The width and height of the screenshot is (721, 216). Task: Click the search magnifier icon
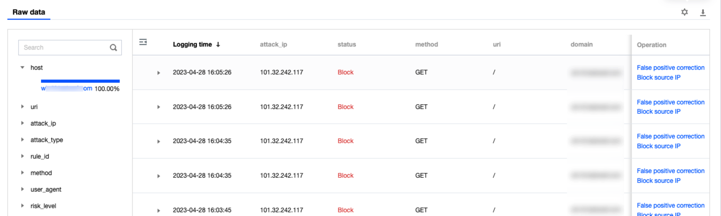pyautogui.click(x=113, y=48)
